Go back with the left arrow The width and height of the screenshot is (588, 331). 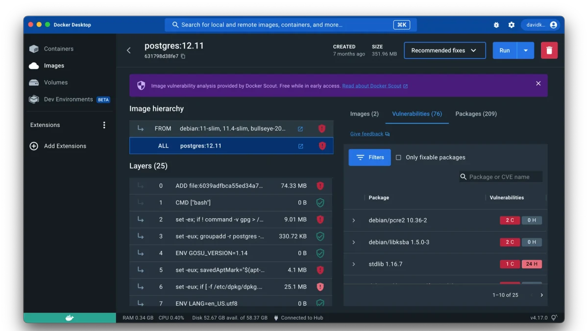pyautogui.click(x=129, y=51)
